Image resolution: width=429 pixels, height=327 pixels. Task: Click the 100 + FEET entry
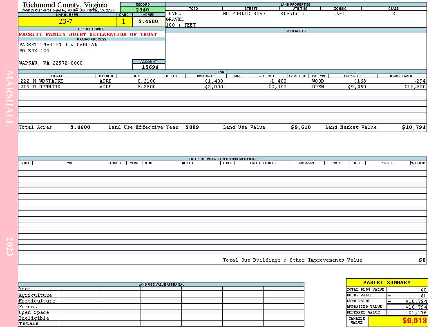pyautogui.click(x=181, y=25)
